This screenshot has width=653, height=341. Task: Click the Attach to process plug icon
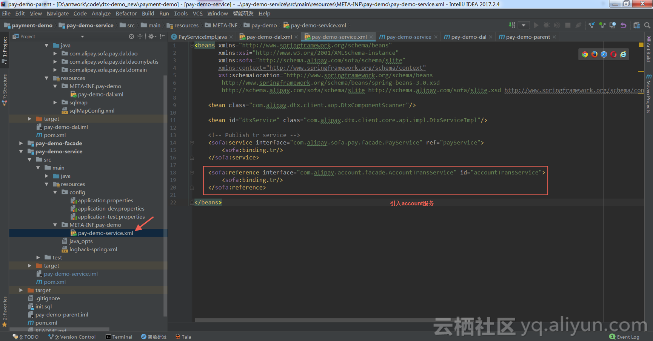pyautogui.click(x=578, y=25)
